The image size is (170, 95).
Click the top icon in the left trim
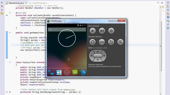2,3
